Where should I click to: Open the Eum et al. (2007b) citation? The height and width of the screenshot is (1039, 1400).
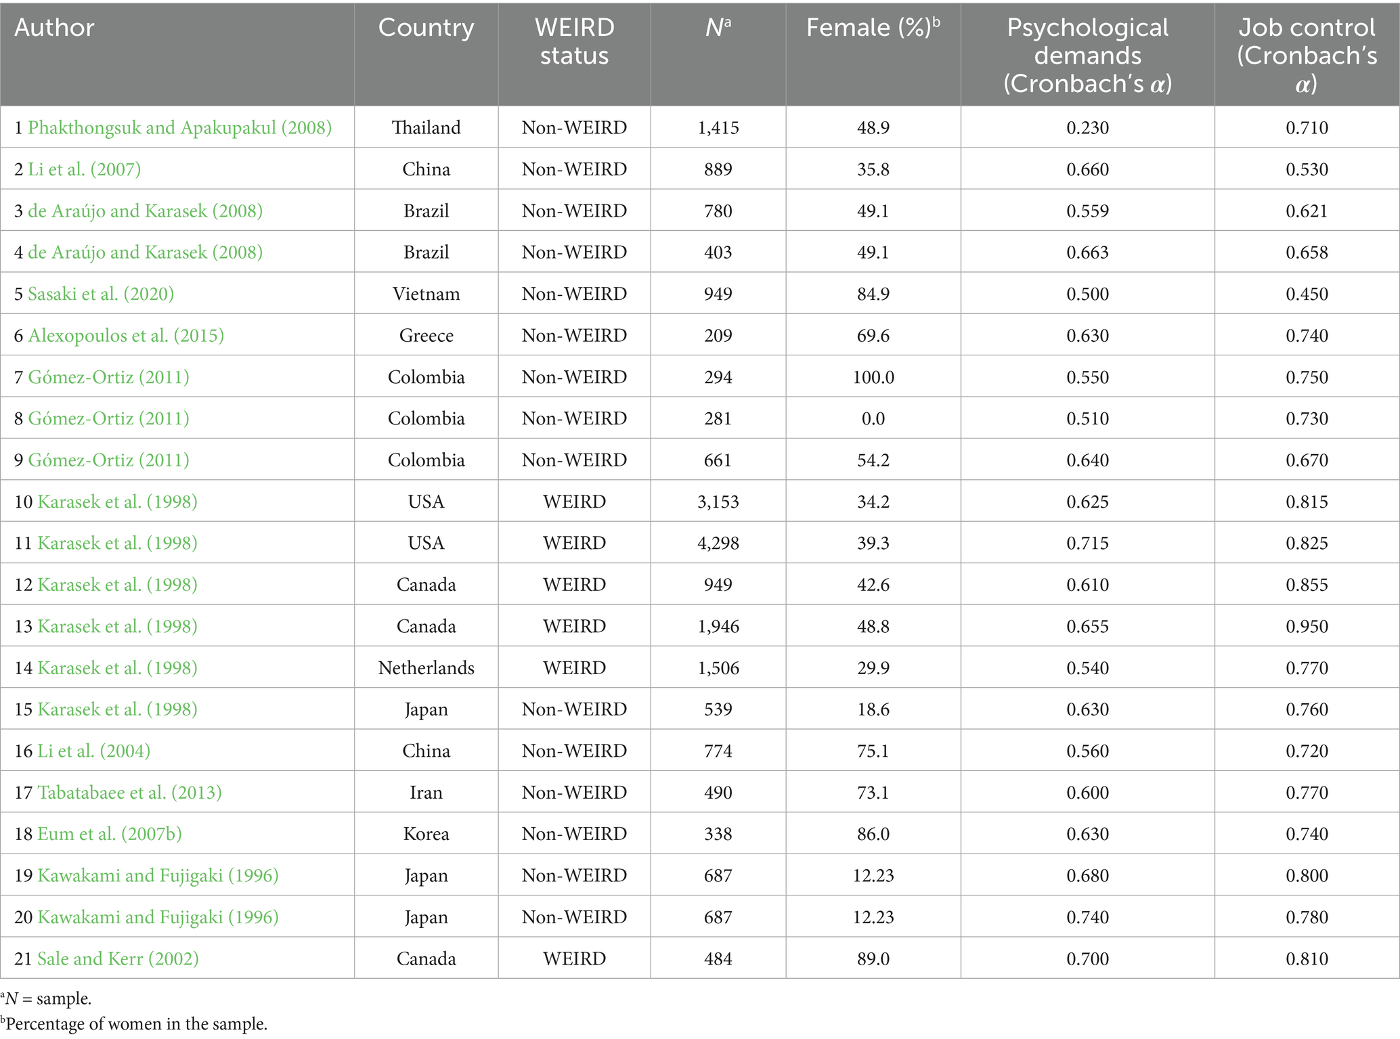coord(109,834)
